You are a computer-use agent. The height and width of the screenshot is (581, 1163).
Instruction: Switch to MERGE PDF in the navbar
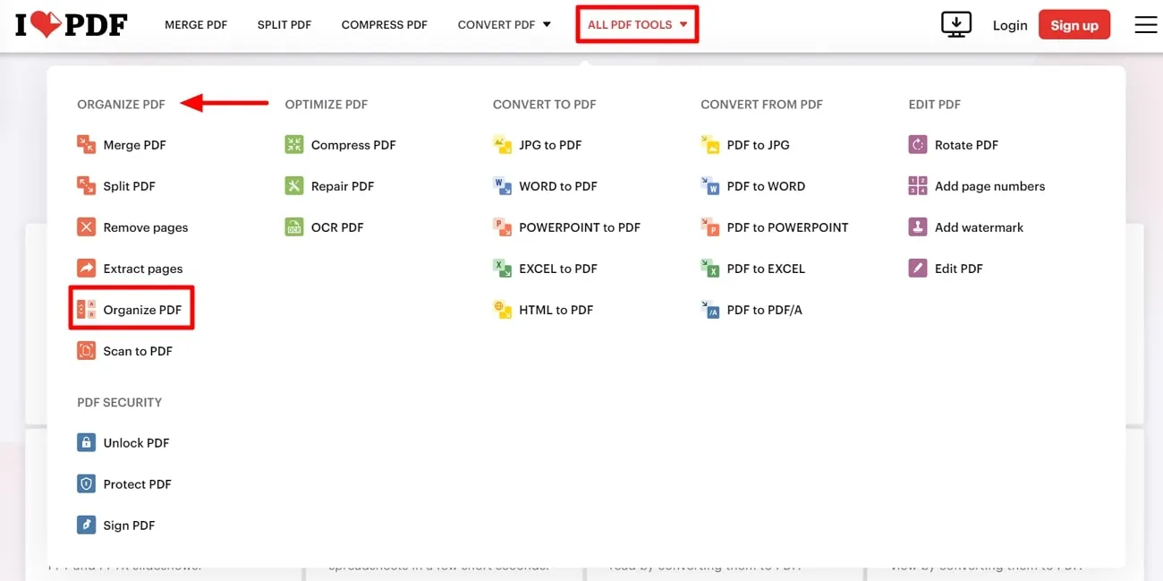click(196, 24)
